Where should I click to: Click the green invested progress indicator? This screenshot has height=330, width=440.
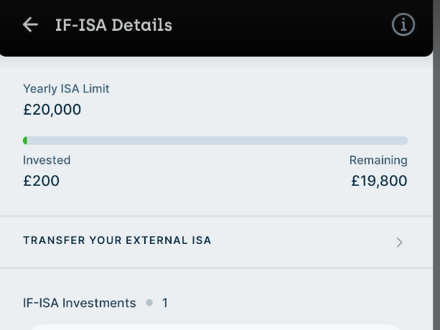coord(26,141)
